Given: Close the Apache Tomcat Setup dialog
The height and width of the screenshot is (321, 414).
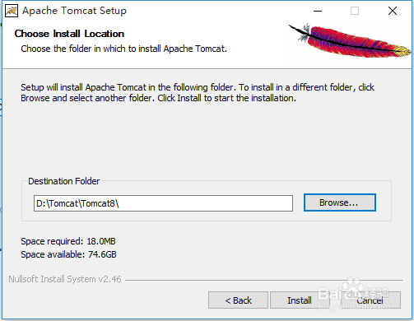Looking at the screenshot, I should pyautogui.click(x=393, y=11).
